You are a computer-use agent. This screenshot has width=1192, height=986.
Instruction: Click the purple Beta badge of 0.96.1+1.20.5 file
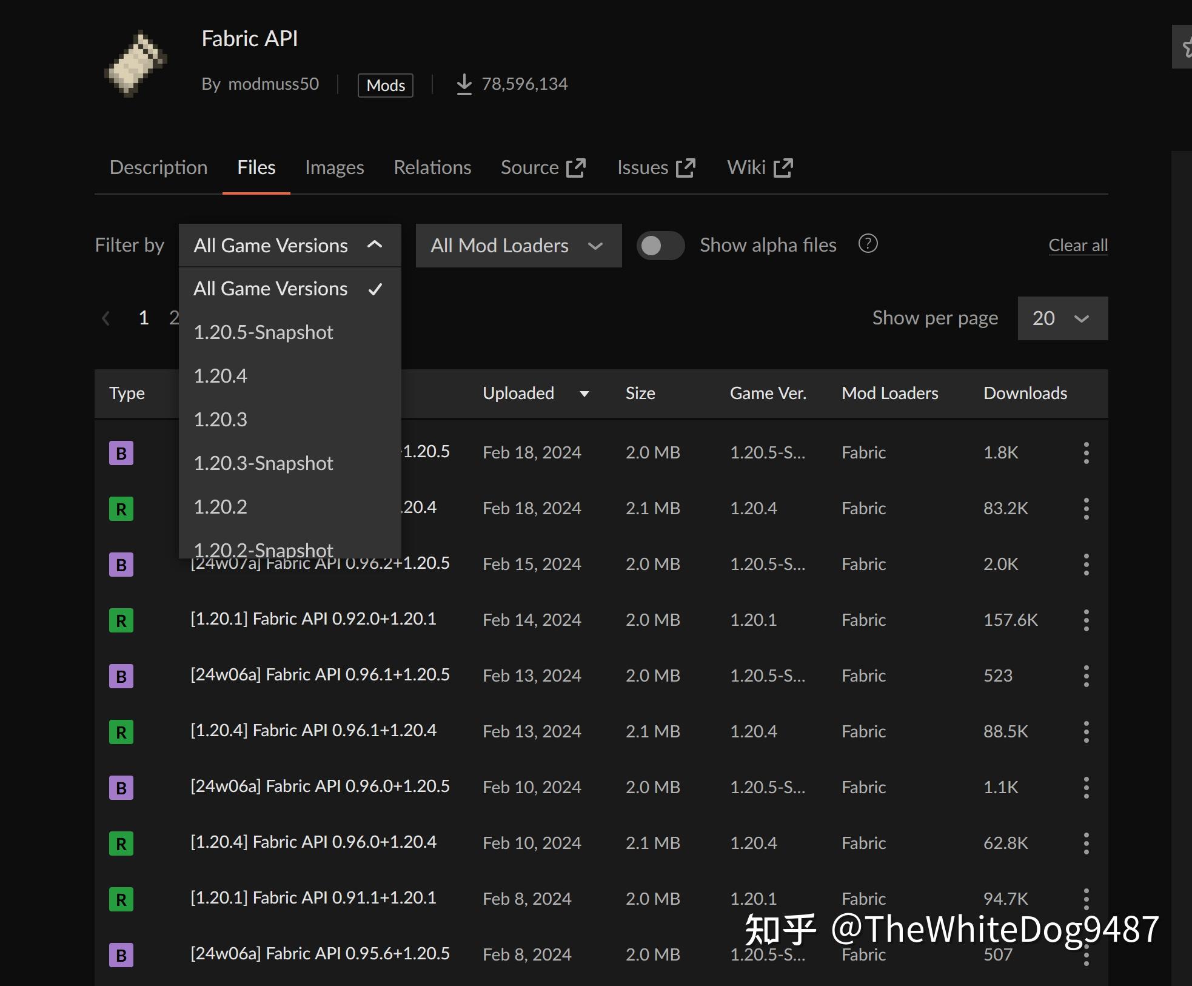point(121,676)
